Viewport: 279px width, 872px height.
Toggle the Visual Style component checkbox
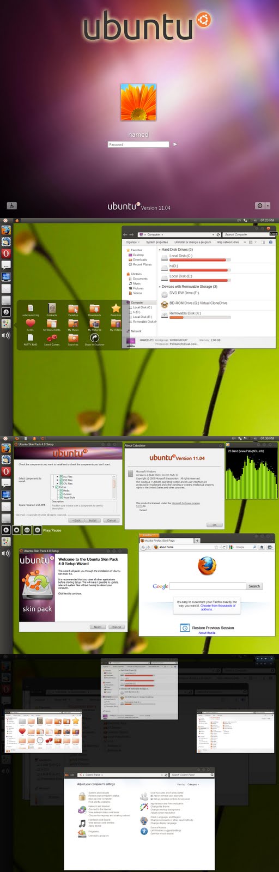point(61,497)
